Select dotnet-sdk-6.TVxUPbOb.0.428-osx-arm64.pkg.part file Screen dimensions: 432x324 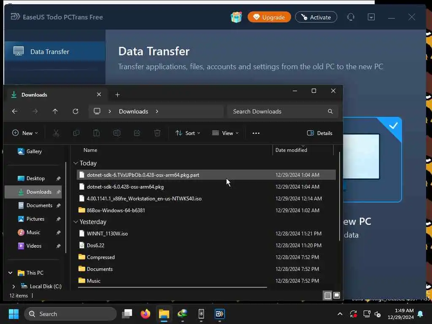coord(206,175)
